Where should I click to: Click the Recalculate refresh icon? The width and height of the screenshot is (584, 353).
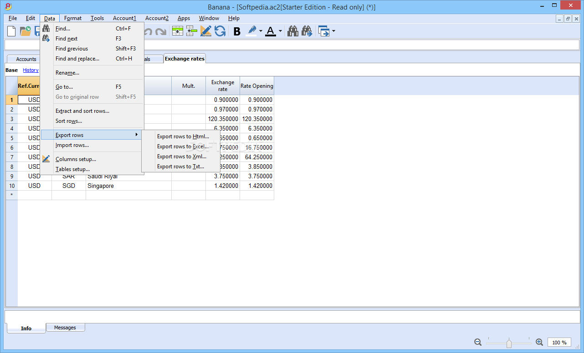220,31
